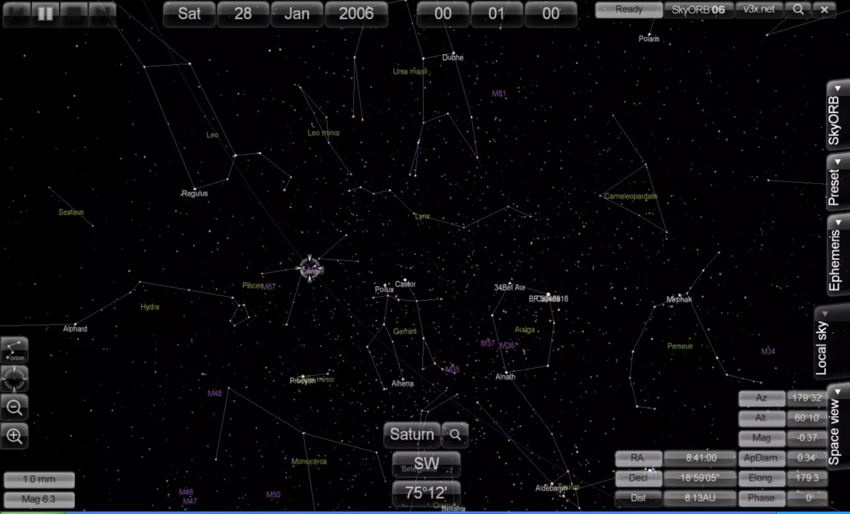The height and width of the screenshot is (514, 850).
Task: Expand the SkyORB side tab
Action: 837,115
